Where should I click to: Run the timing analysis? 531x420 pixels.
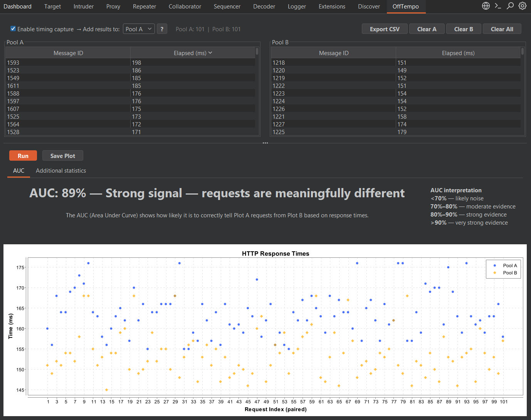[23, 155]
